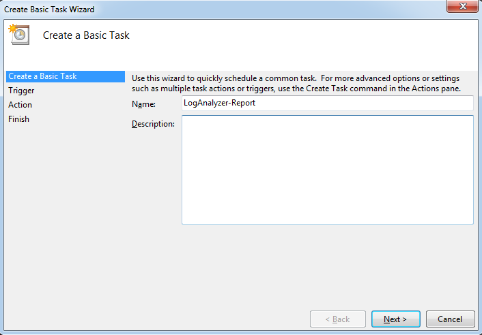Screen dimensions: 482x335
Task: Click the Create Basic Task Wizard title
Action: (x=49, y=10)
